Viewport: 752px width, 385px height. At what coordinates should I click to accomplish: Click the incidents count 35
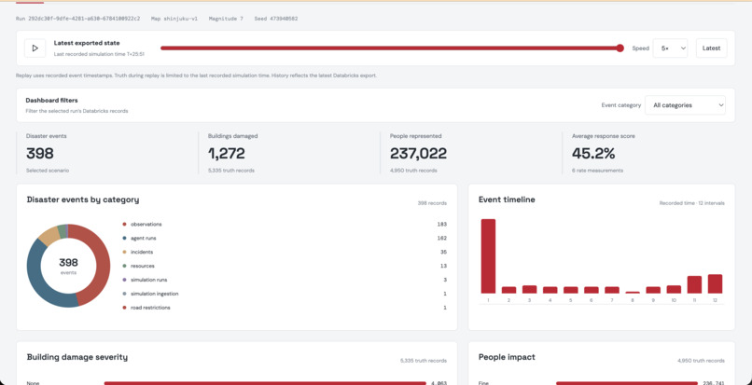[x=443, y=252]
